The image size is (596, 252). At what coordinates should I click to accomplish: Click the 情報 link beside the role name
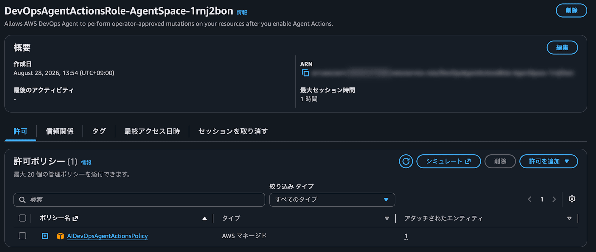pos(242,13)
